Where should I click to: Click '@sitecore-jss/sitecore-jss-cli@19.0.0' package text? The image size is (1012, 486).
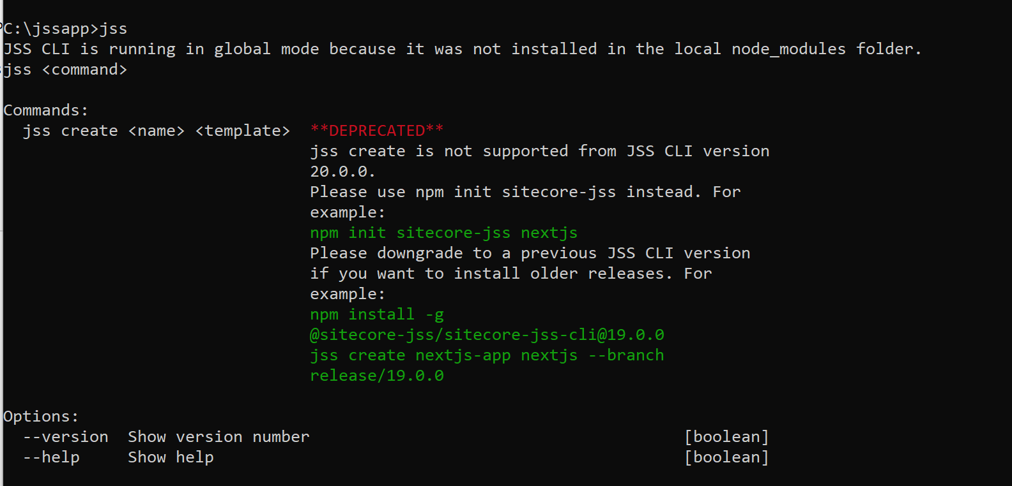coord(487,335)
